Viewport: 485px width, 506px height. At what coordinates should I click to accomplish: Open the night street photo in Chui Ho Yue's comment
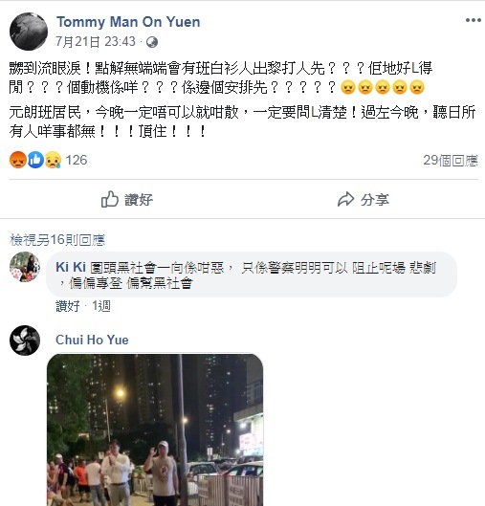click(x=155, y=429)
